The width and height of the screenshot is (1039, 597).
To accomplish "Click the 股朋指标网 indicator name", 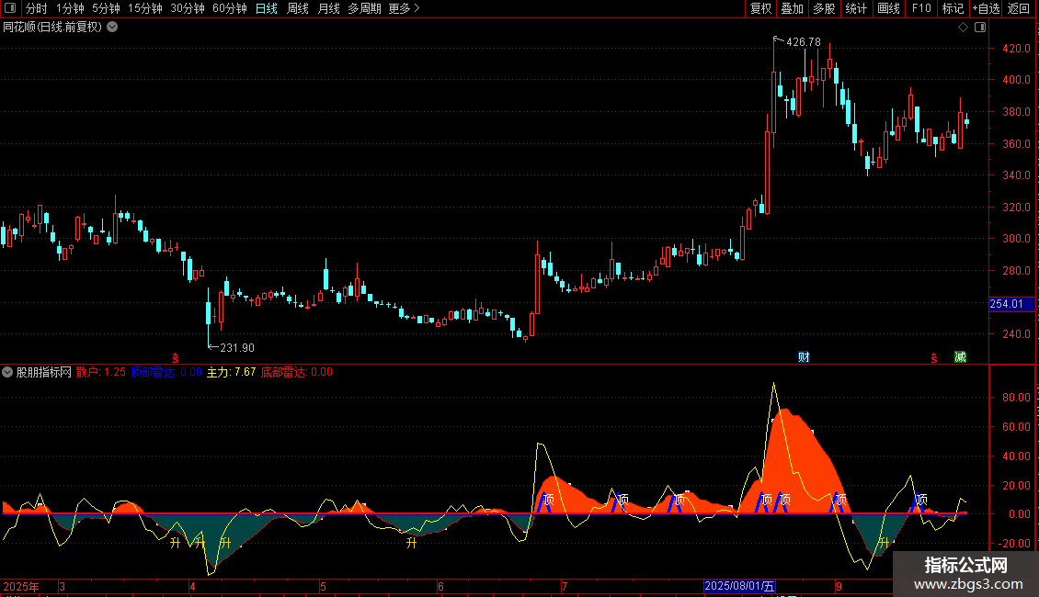I will pos(44,372).
